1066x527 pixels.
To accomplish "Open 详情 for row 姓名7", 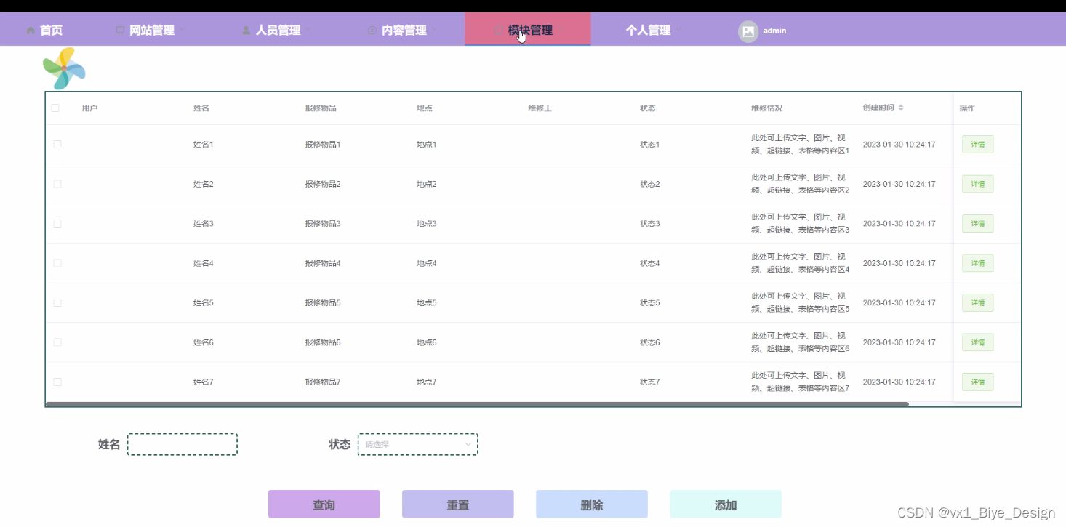I will [x=978, y=382].
